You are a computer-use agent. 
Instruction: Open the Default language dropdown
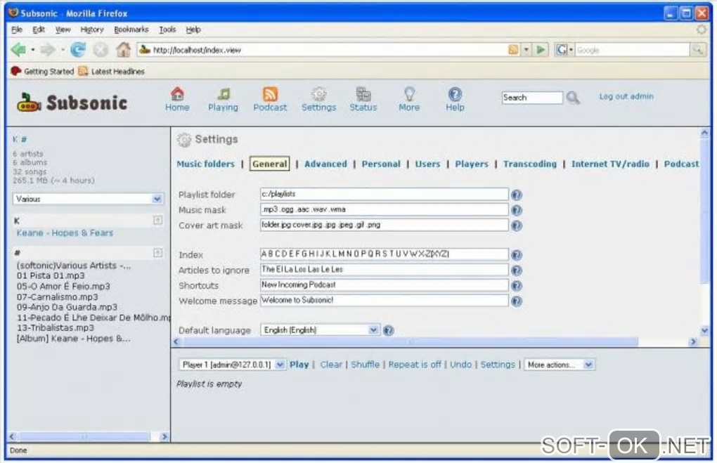click(x=320, y=330)
